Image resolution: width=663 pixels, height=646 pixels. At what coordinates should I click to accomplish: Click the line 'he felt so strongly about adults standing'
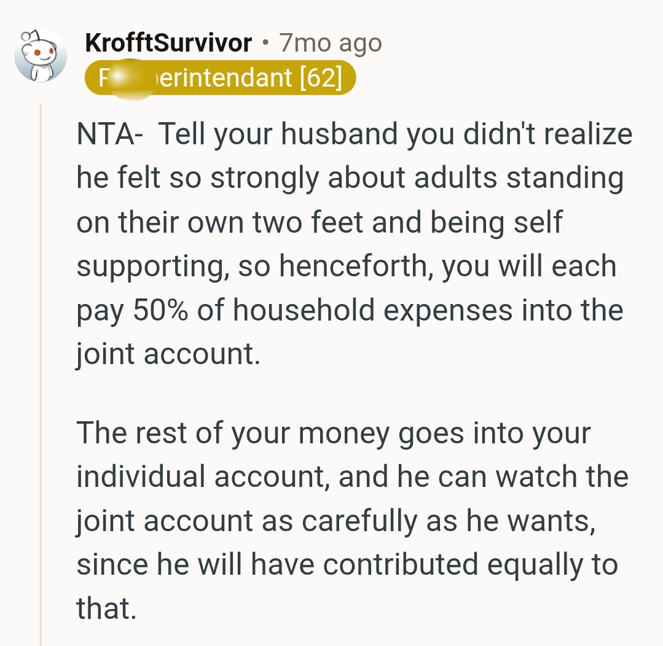(x=350, y=178)
